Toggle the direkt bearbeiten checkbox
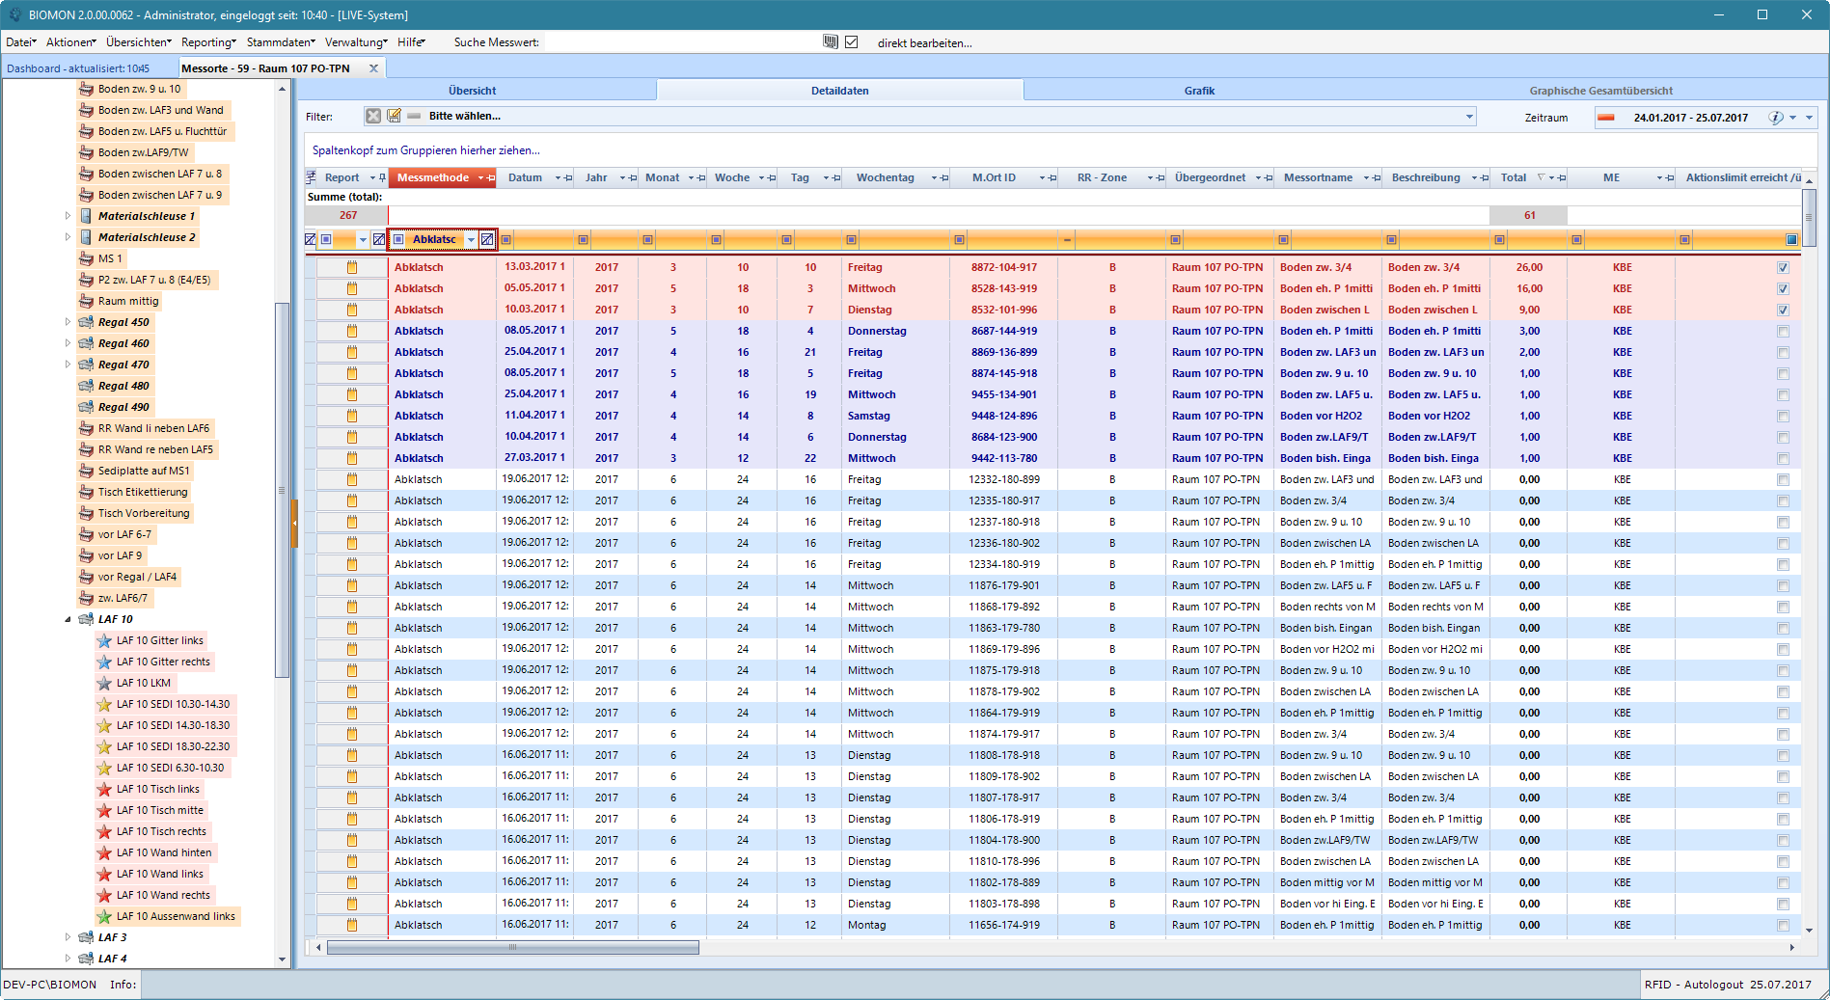 point(851,42)
